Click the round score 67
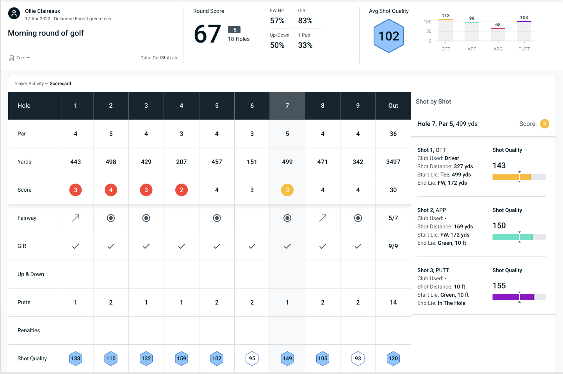Viewport: 563px width, 374px height. (207, 34)
